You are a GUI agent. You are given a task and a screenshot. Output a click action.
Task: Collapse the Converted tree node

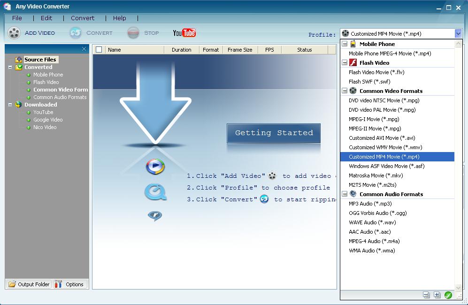(10, 67)
